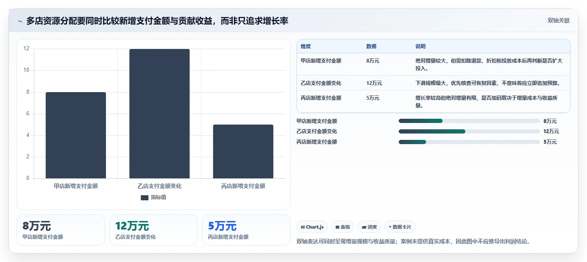
Task: Click the lightning icon beside the title
Action: (20, 21)
